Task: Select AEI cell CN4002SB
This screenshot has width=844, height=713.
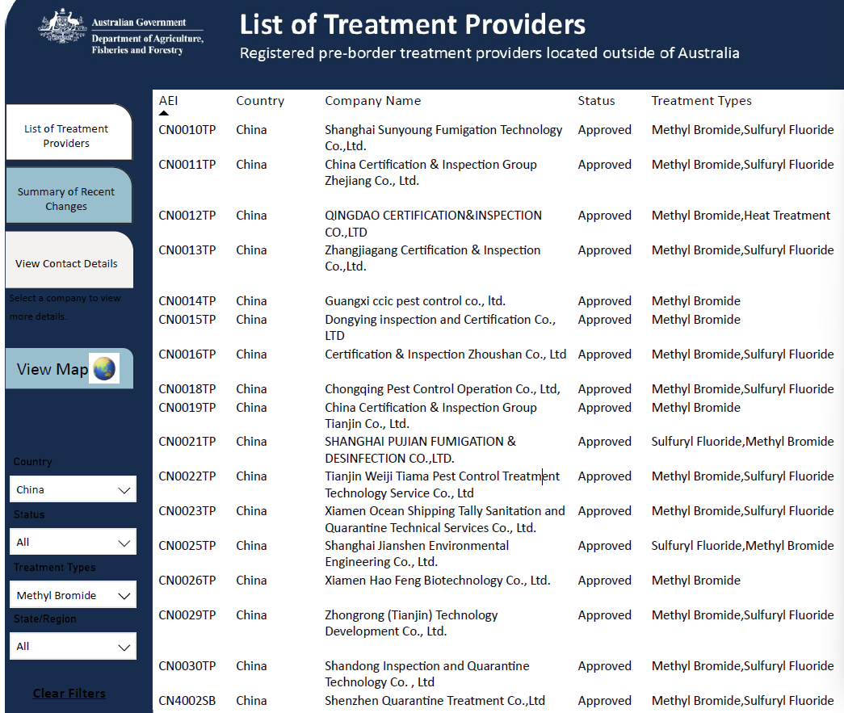Action: pyautogui.click(x=187, y=701)
